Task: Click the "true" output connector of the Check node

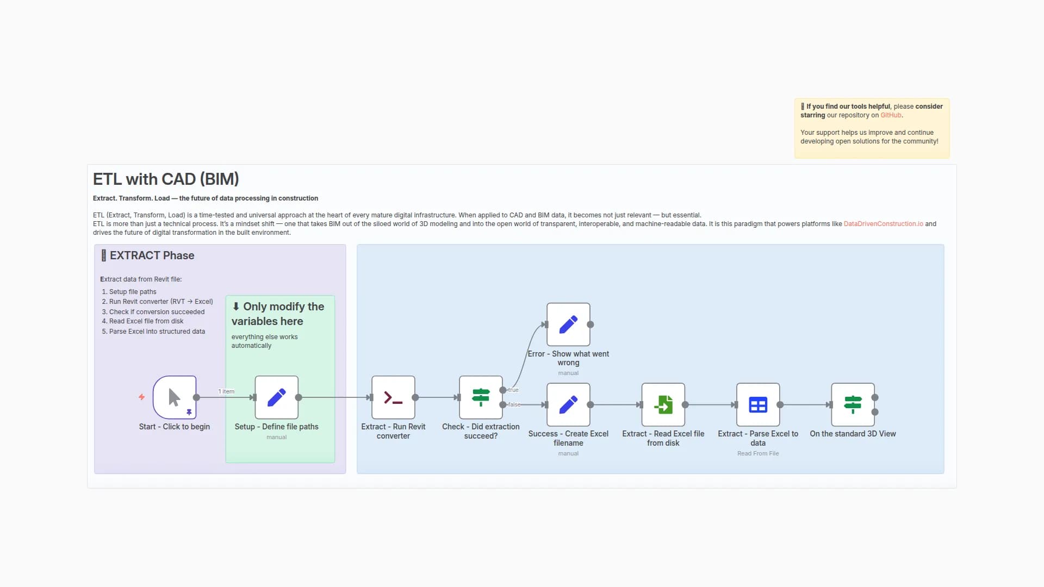Action: 503,390
